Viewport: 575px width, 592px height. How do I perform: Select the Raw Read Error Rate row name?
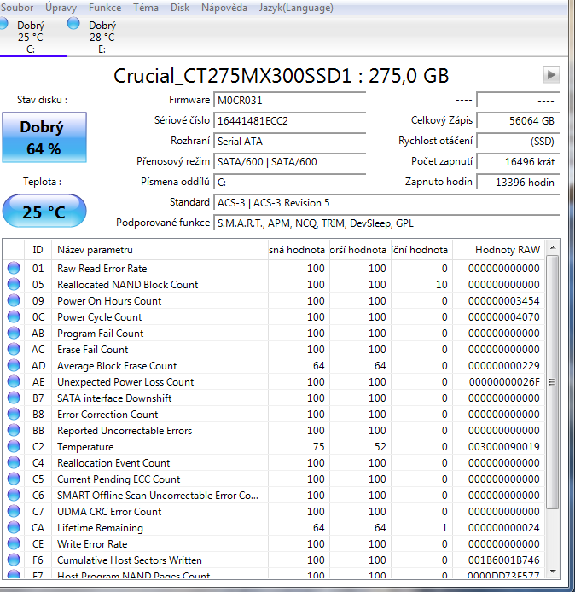coord(102,269)
